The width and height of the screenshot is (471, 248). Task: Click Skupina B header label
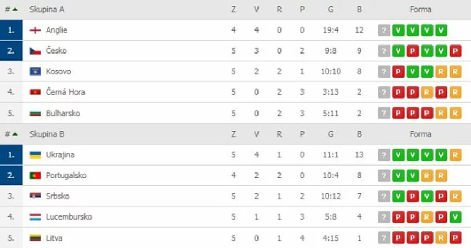47,134
